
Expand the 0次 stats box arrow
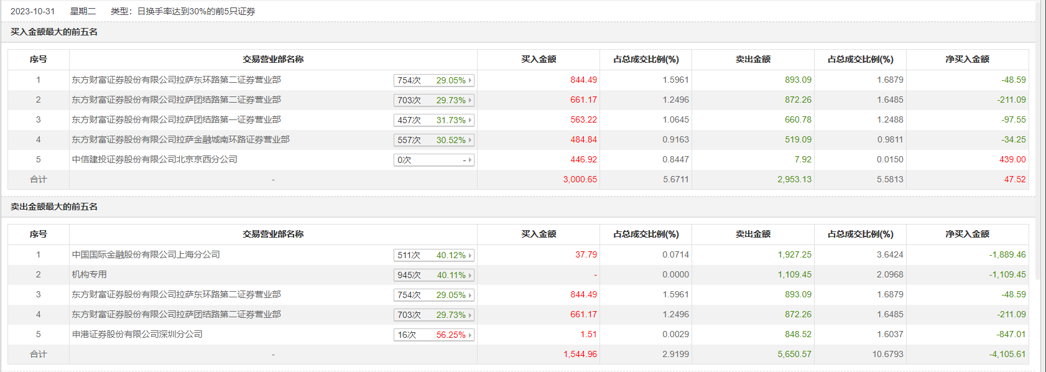pos(470,160)
